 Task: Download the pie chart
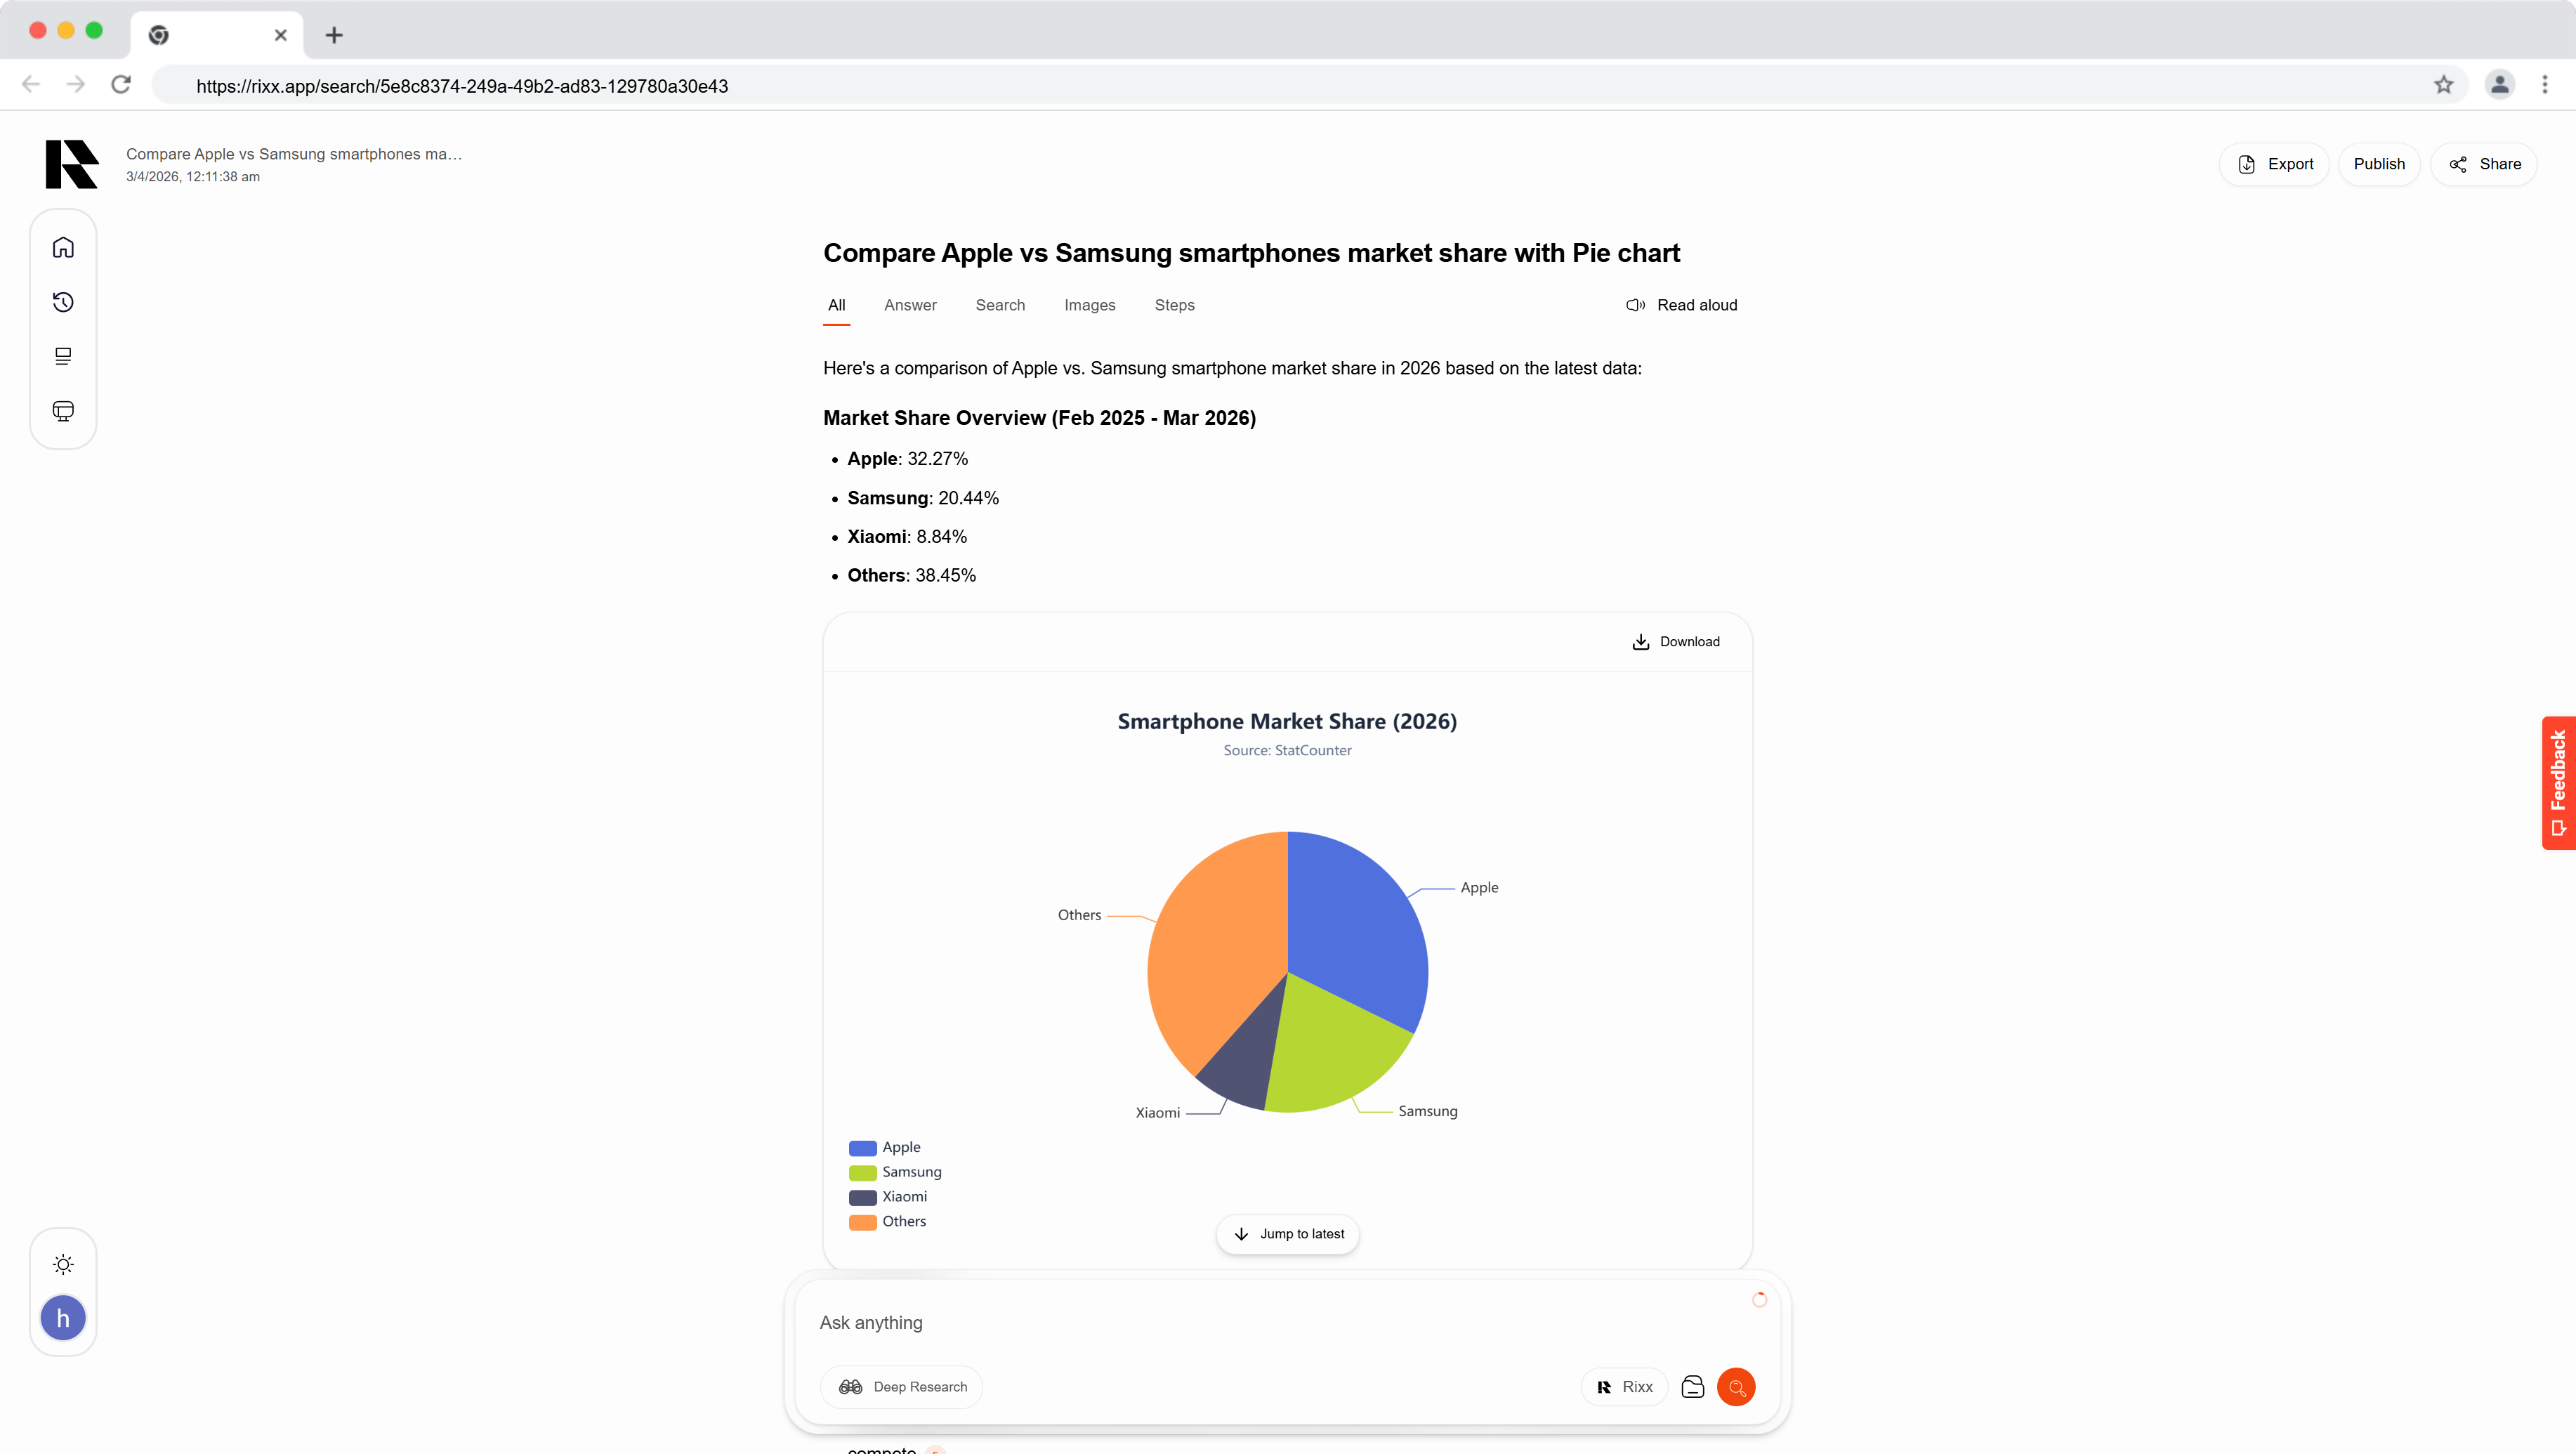(1676, 642)
